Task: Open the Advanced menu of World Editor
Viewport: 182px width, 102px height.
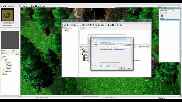Action: point(26,4)
